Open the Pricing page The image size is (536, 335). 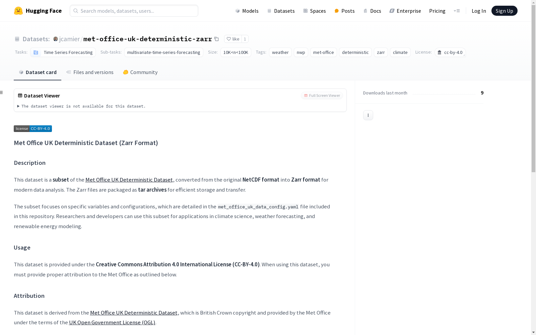437,11
